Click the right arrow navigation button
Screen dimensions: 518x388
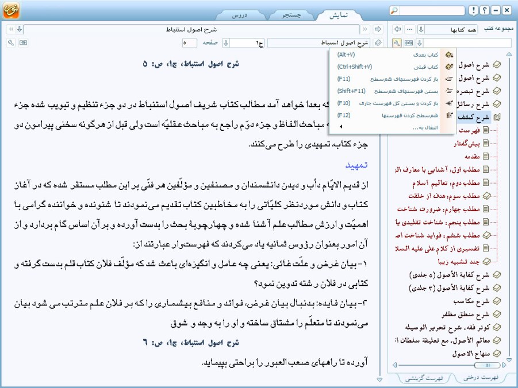click(x=378, y=29)
